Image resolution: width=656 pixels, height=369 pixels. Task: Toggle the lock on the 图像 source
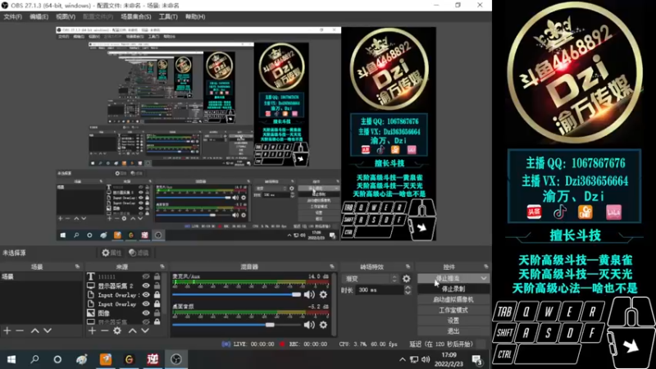click(157, 313)
